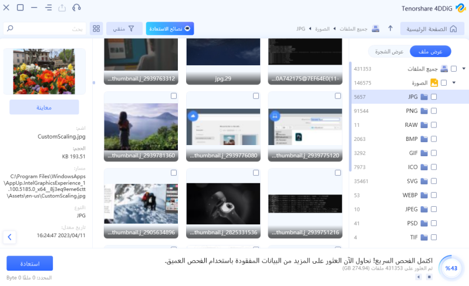The image size is (469, 286).
Task: Open the filter button
Action: pyautogui.click(x=124, y=28)
